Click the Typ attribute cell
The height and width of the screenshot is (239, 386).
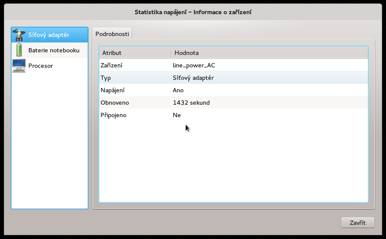pyautogui.click(x=135, y=78)
